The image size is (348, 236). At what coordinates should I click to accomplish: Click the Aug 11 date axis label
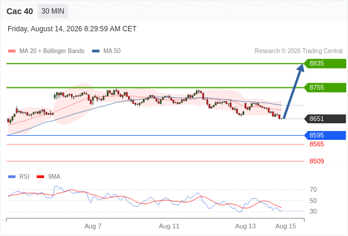click(x=169, y=226)
